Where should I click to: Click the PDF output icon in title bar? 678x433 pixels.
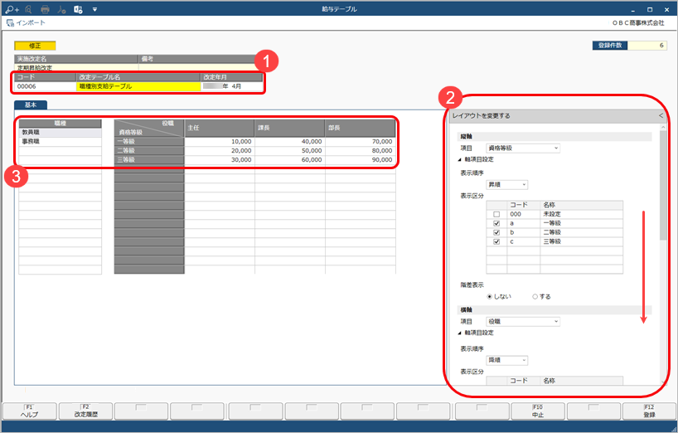(x=61, y=9)
